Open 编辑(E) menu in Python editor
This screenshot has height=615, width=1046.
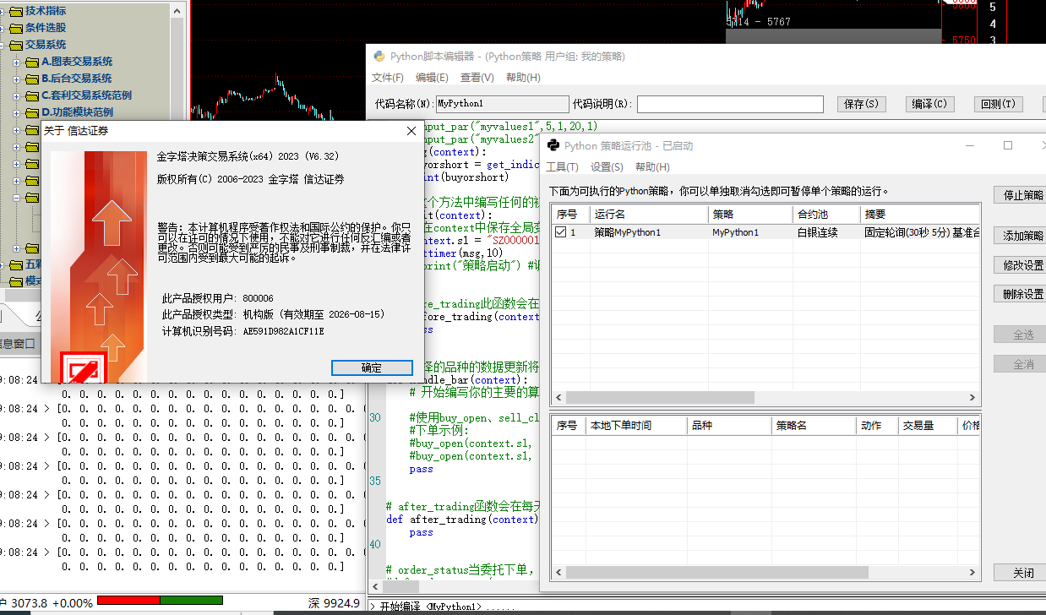(x=432, y=78)
